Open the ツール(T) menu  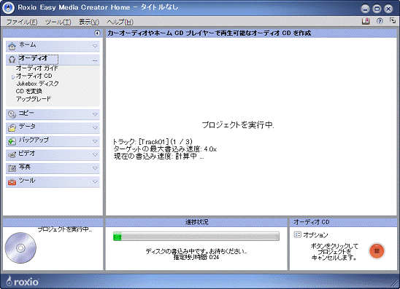(58, 22)
